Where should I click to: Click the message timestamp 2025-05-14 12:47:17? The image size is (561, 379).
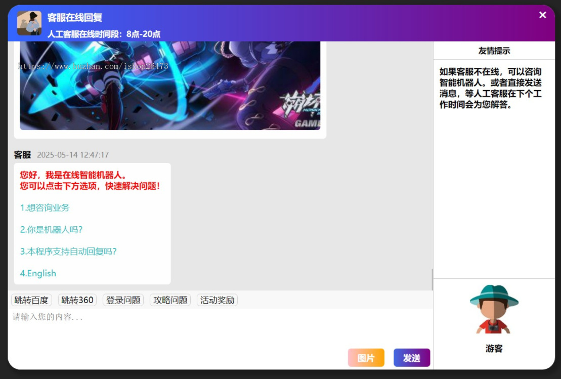[x=73, y=155]
